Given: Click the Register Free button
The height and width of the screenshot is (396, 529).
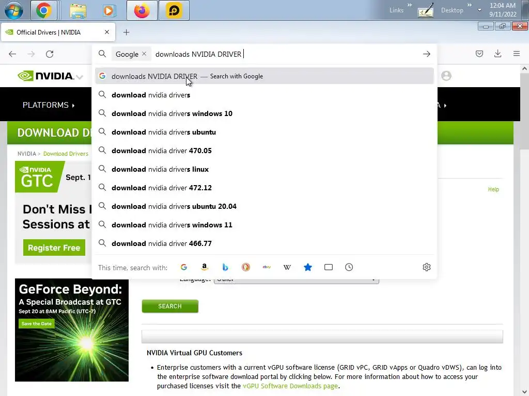Looking at the screenshot, I should click(54, 247).
